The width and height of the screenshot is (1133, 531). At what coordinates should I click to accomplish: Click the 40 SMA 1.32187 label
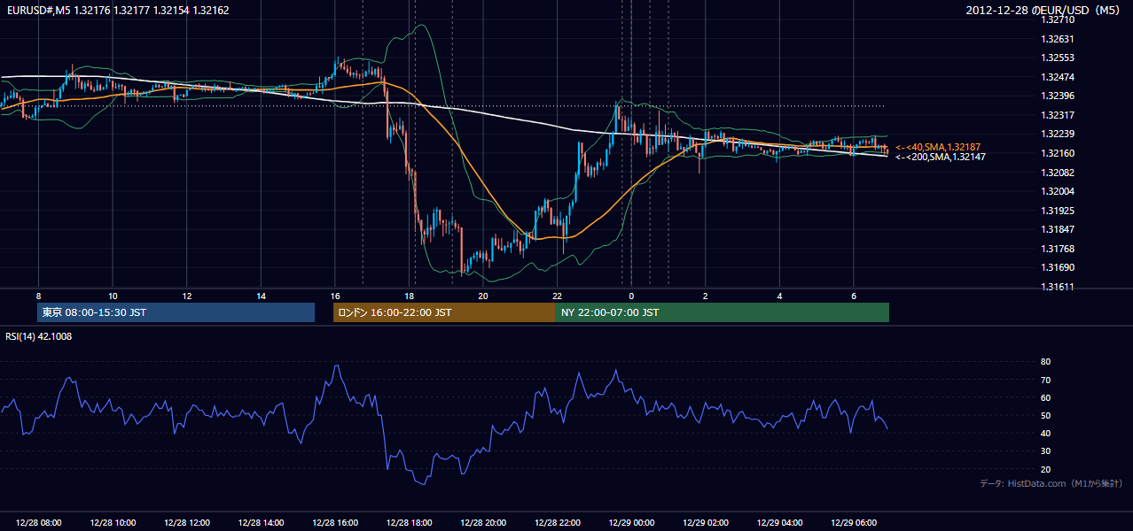tap(938, 147)
